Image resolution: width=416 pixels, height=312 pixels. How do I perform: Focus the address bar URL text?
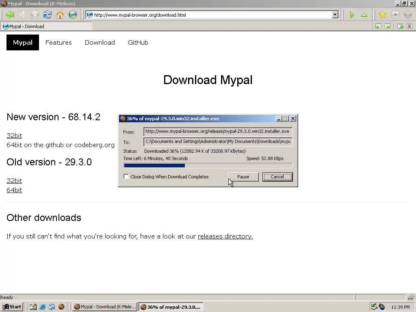click(140, 15)
